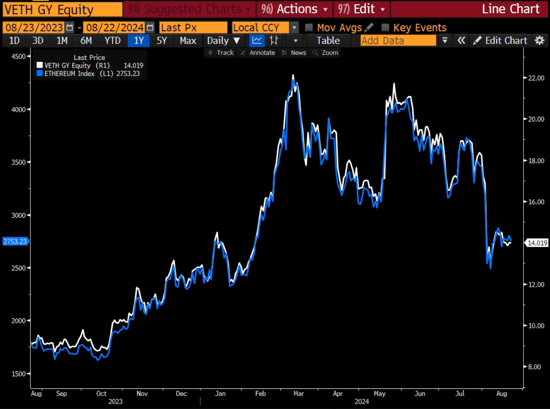This screenshot has height=409, width=550.
Task: Open the Actions menu
Action: [295, 9]
